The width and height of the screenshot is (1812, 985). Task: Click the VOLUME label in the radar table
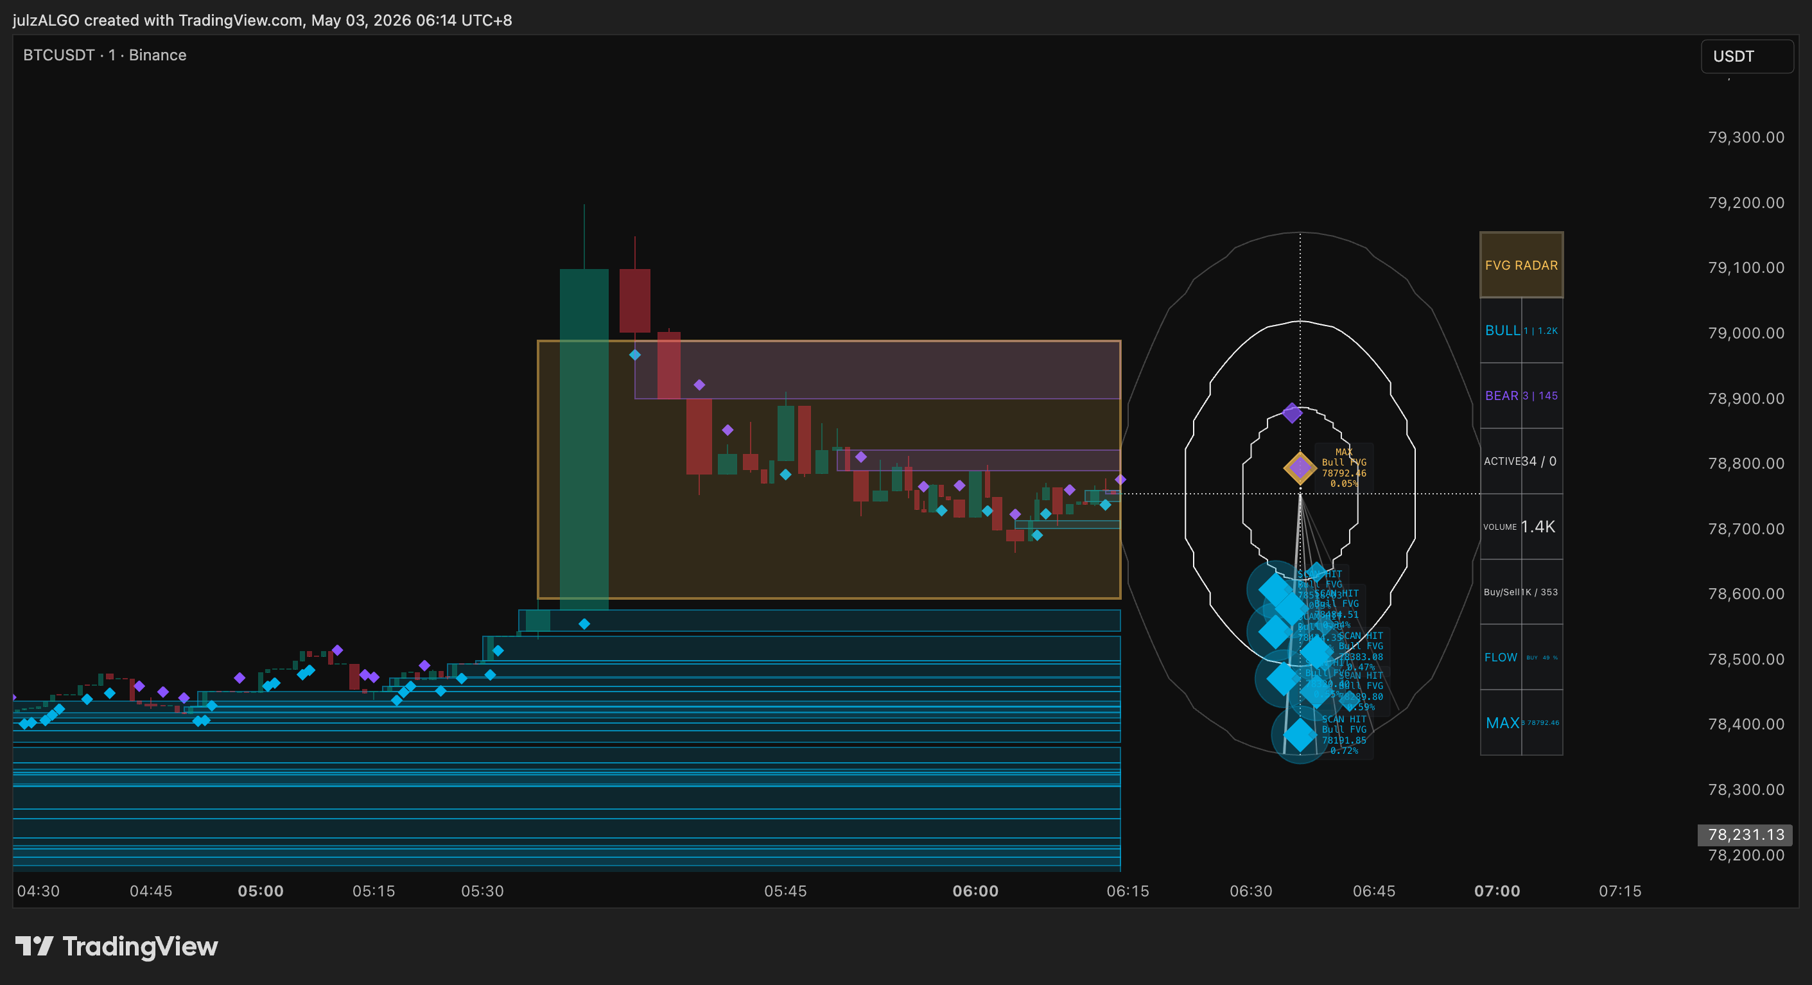pos(1500,527)
